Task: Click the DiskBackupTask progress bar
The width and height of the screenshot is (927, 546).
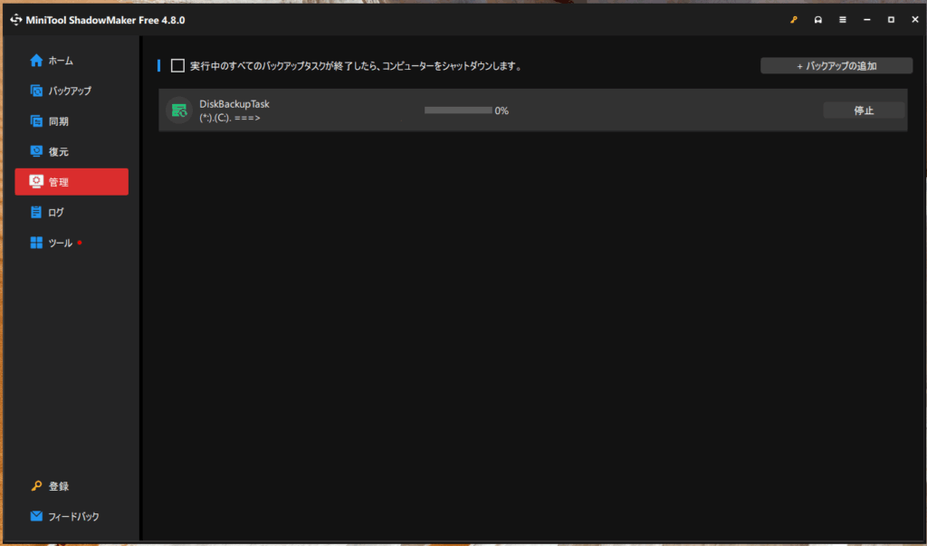Action: 458,110
